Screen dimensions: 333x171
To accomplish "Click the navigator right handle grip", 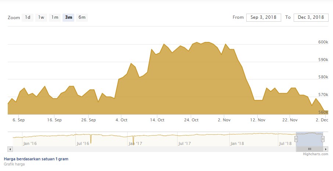I will pos(323,139).
